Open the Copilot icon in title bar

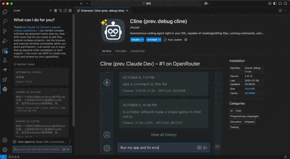coord(206,3)
